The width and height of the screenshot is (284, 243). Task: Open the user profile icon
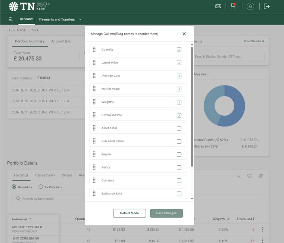coord(250,6)
